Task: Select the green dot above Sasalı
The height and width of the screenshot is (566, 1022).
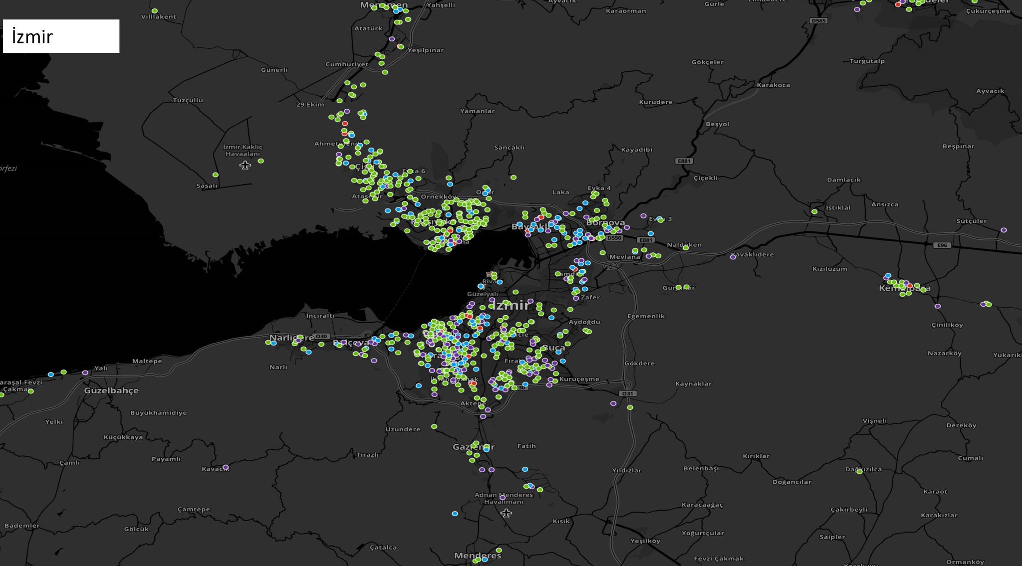Action: tap(216, 175)
